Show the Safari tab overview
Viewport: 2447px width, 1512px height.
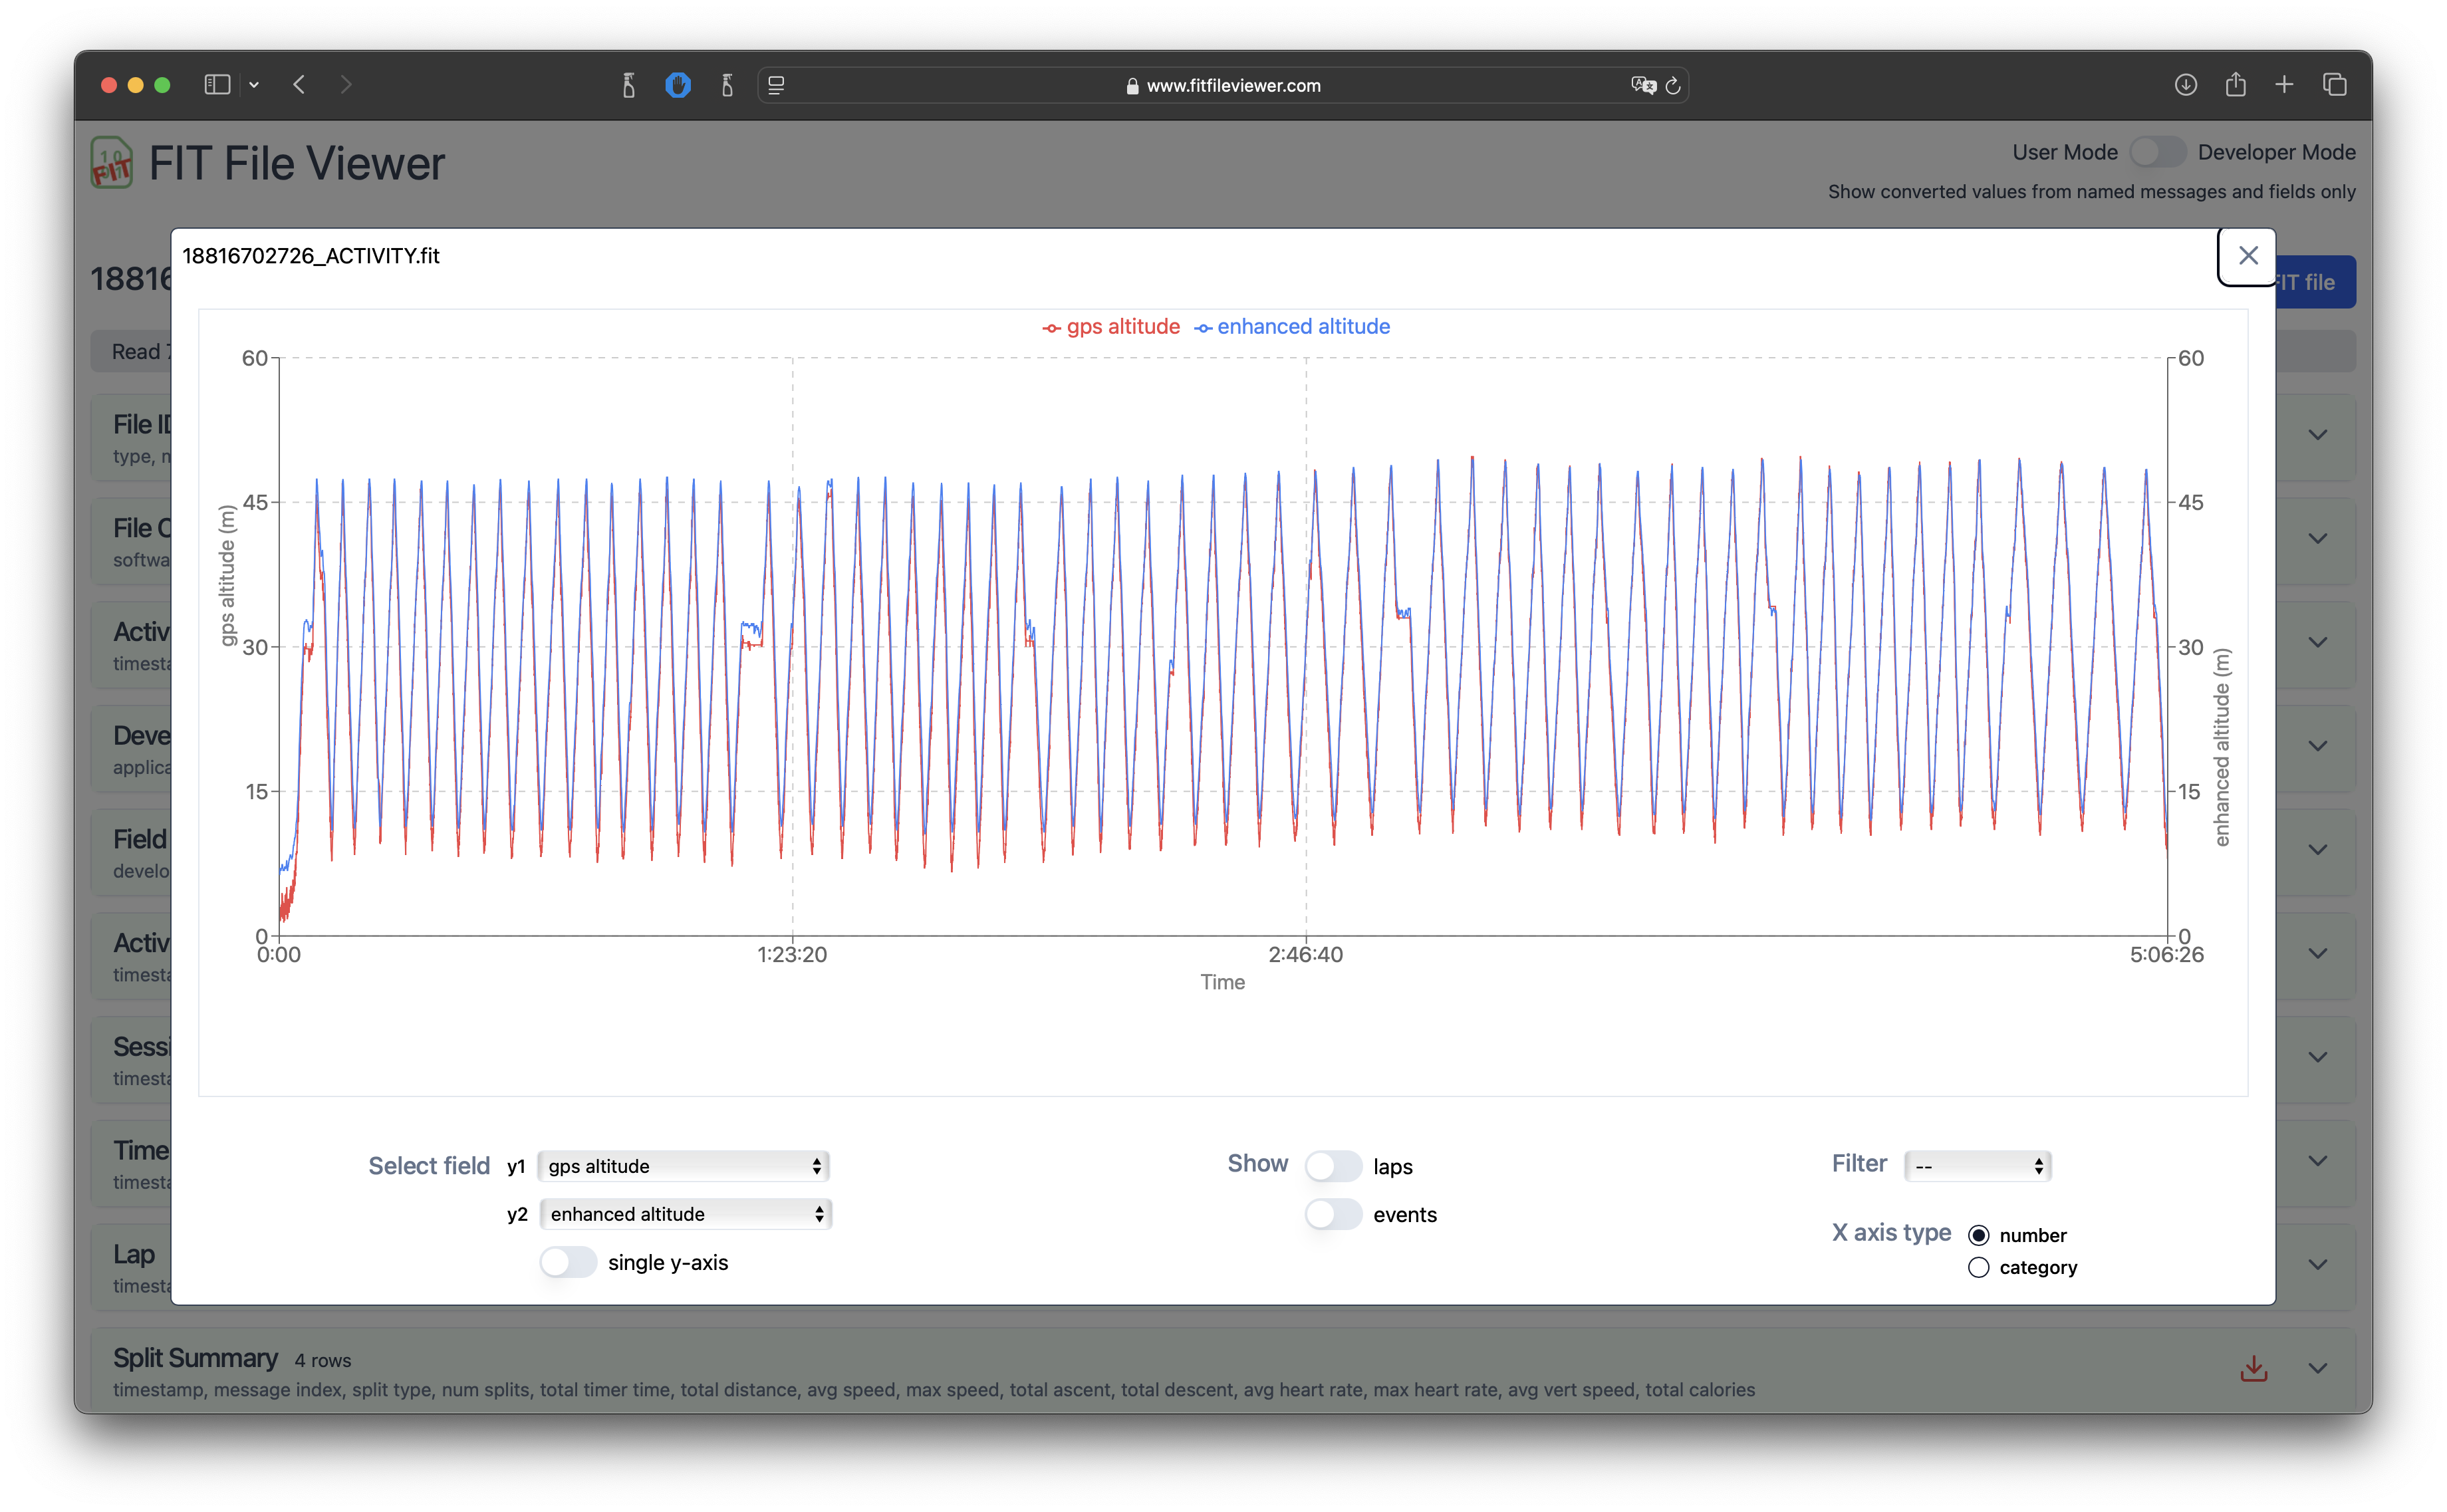(2334, 85)
